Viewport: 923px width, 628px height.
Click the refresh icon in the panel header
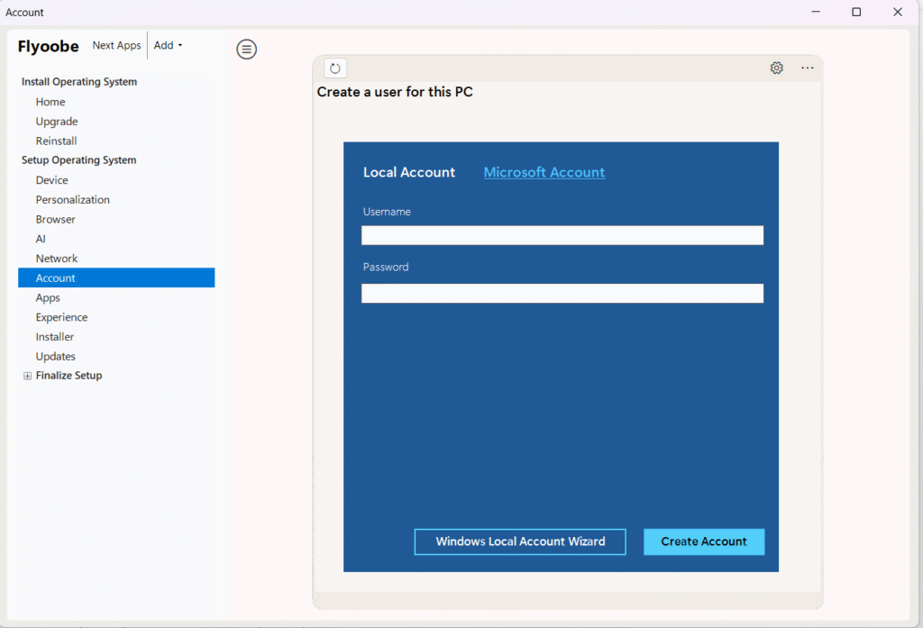pos(335,68)
